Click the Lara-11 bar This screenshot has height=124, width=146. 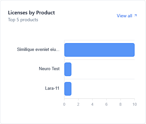point(68,89)
